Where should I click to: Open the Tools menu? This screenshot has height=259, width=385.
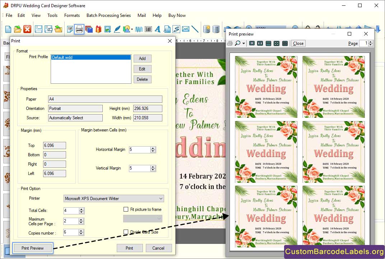(52, 15)
